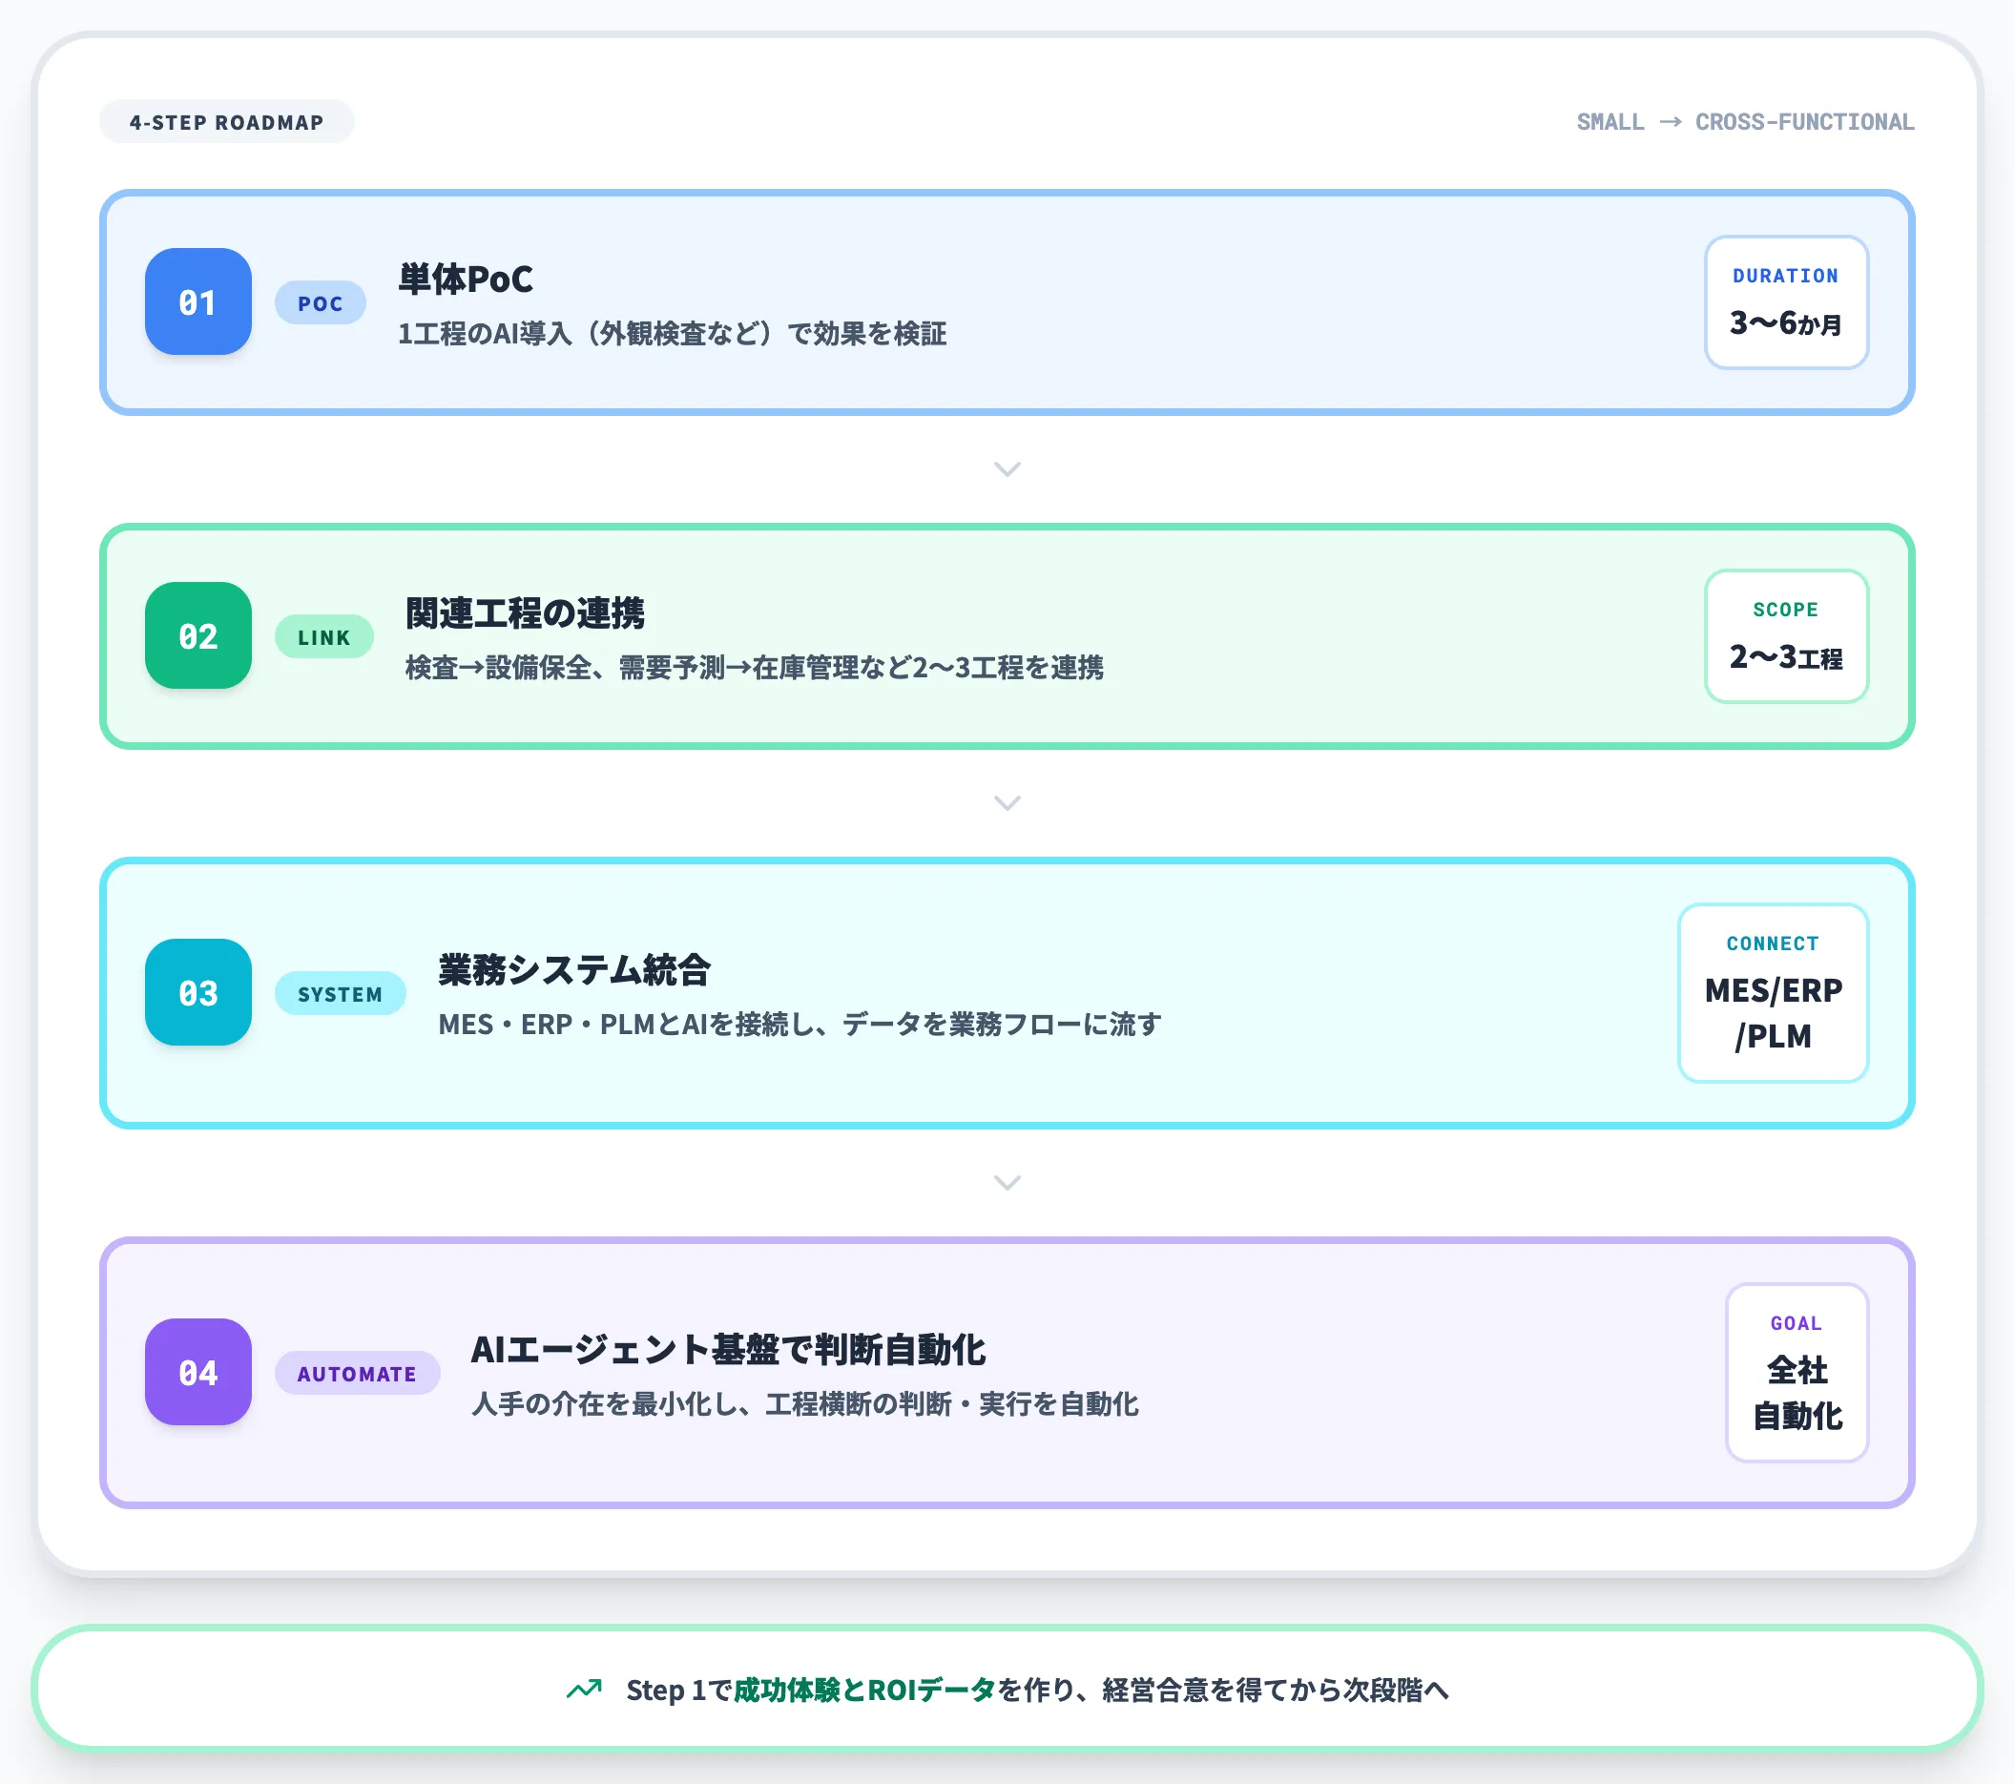Click the 01 step number badge

(x=197, y=302)
